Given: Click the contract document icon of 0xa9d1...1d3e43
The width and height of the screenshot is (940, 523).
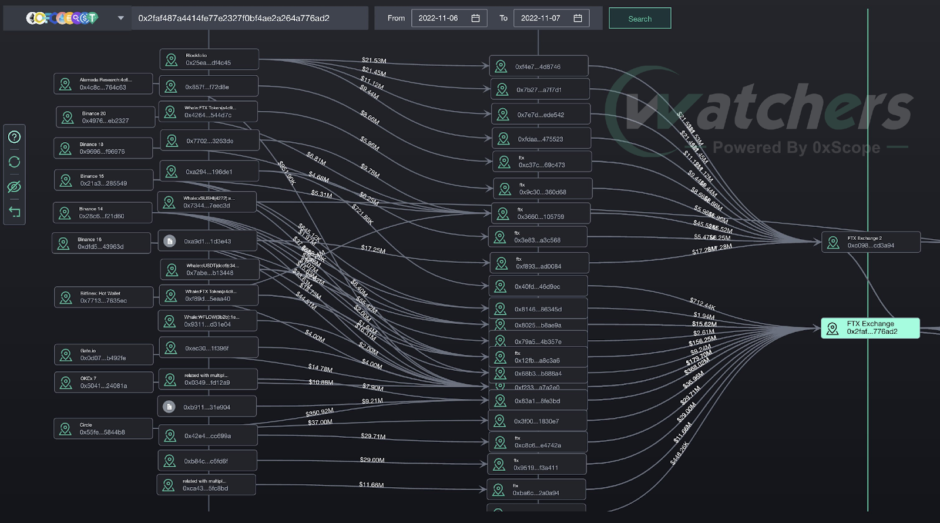Looking at the screenshot, I should (170, 241).
